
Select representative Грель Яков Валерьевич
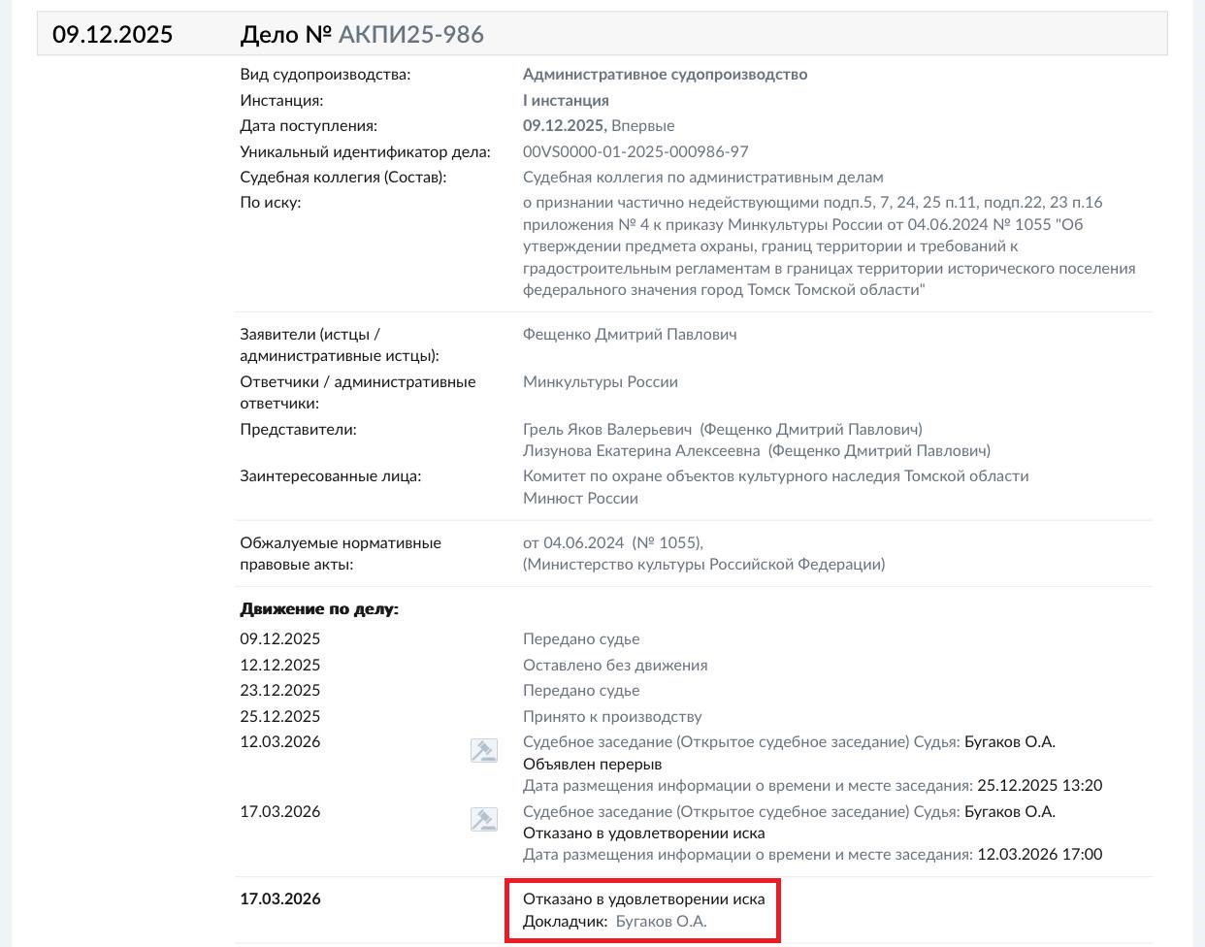pyautogui.click(x=607, y=430)
